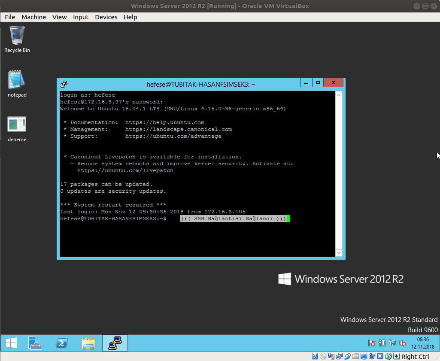Click the VirtualBox USB devices status icon
This screenshot has height=361, width=440.
[347, 356]
